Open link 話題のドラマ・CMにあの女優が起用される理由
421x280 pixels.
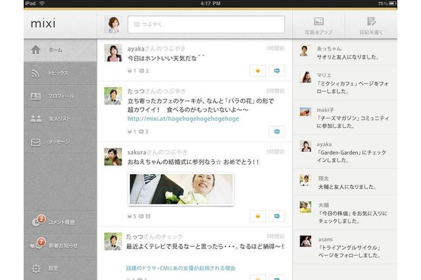coord(181,268)
